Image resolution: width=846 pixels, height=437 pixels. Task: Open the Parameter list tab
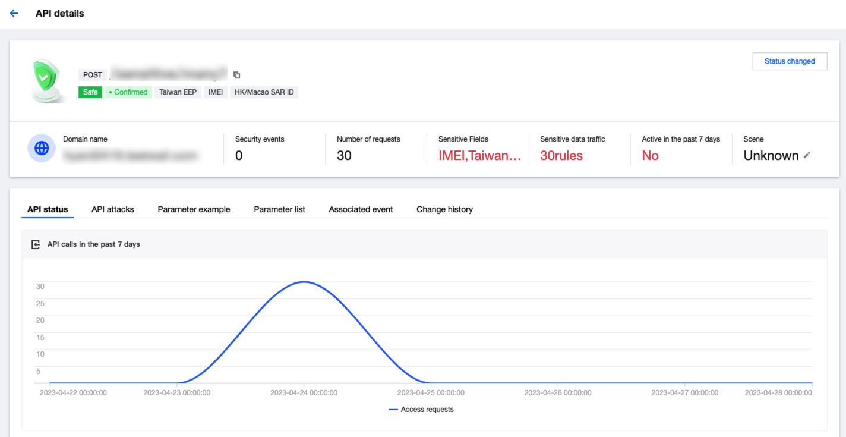(279, 209)
